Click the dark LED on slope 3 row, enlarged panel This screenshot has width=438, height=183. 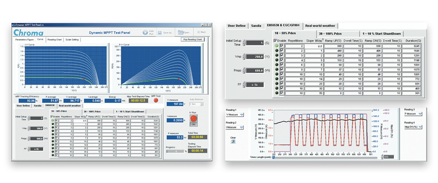coord(277,60)
